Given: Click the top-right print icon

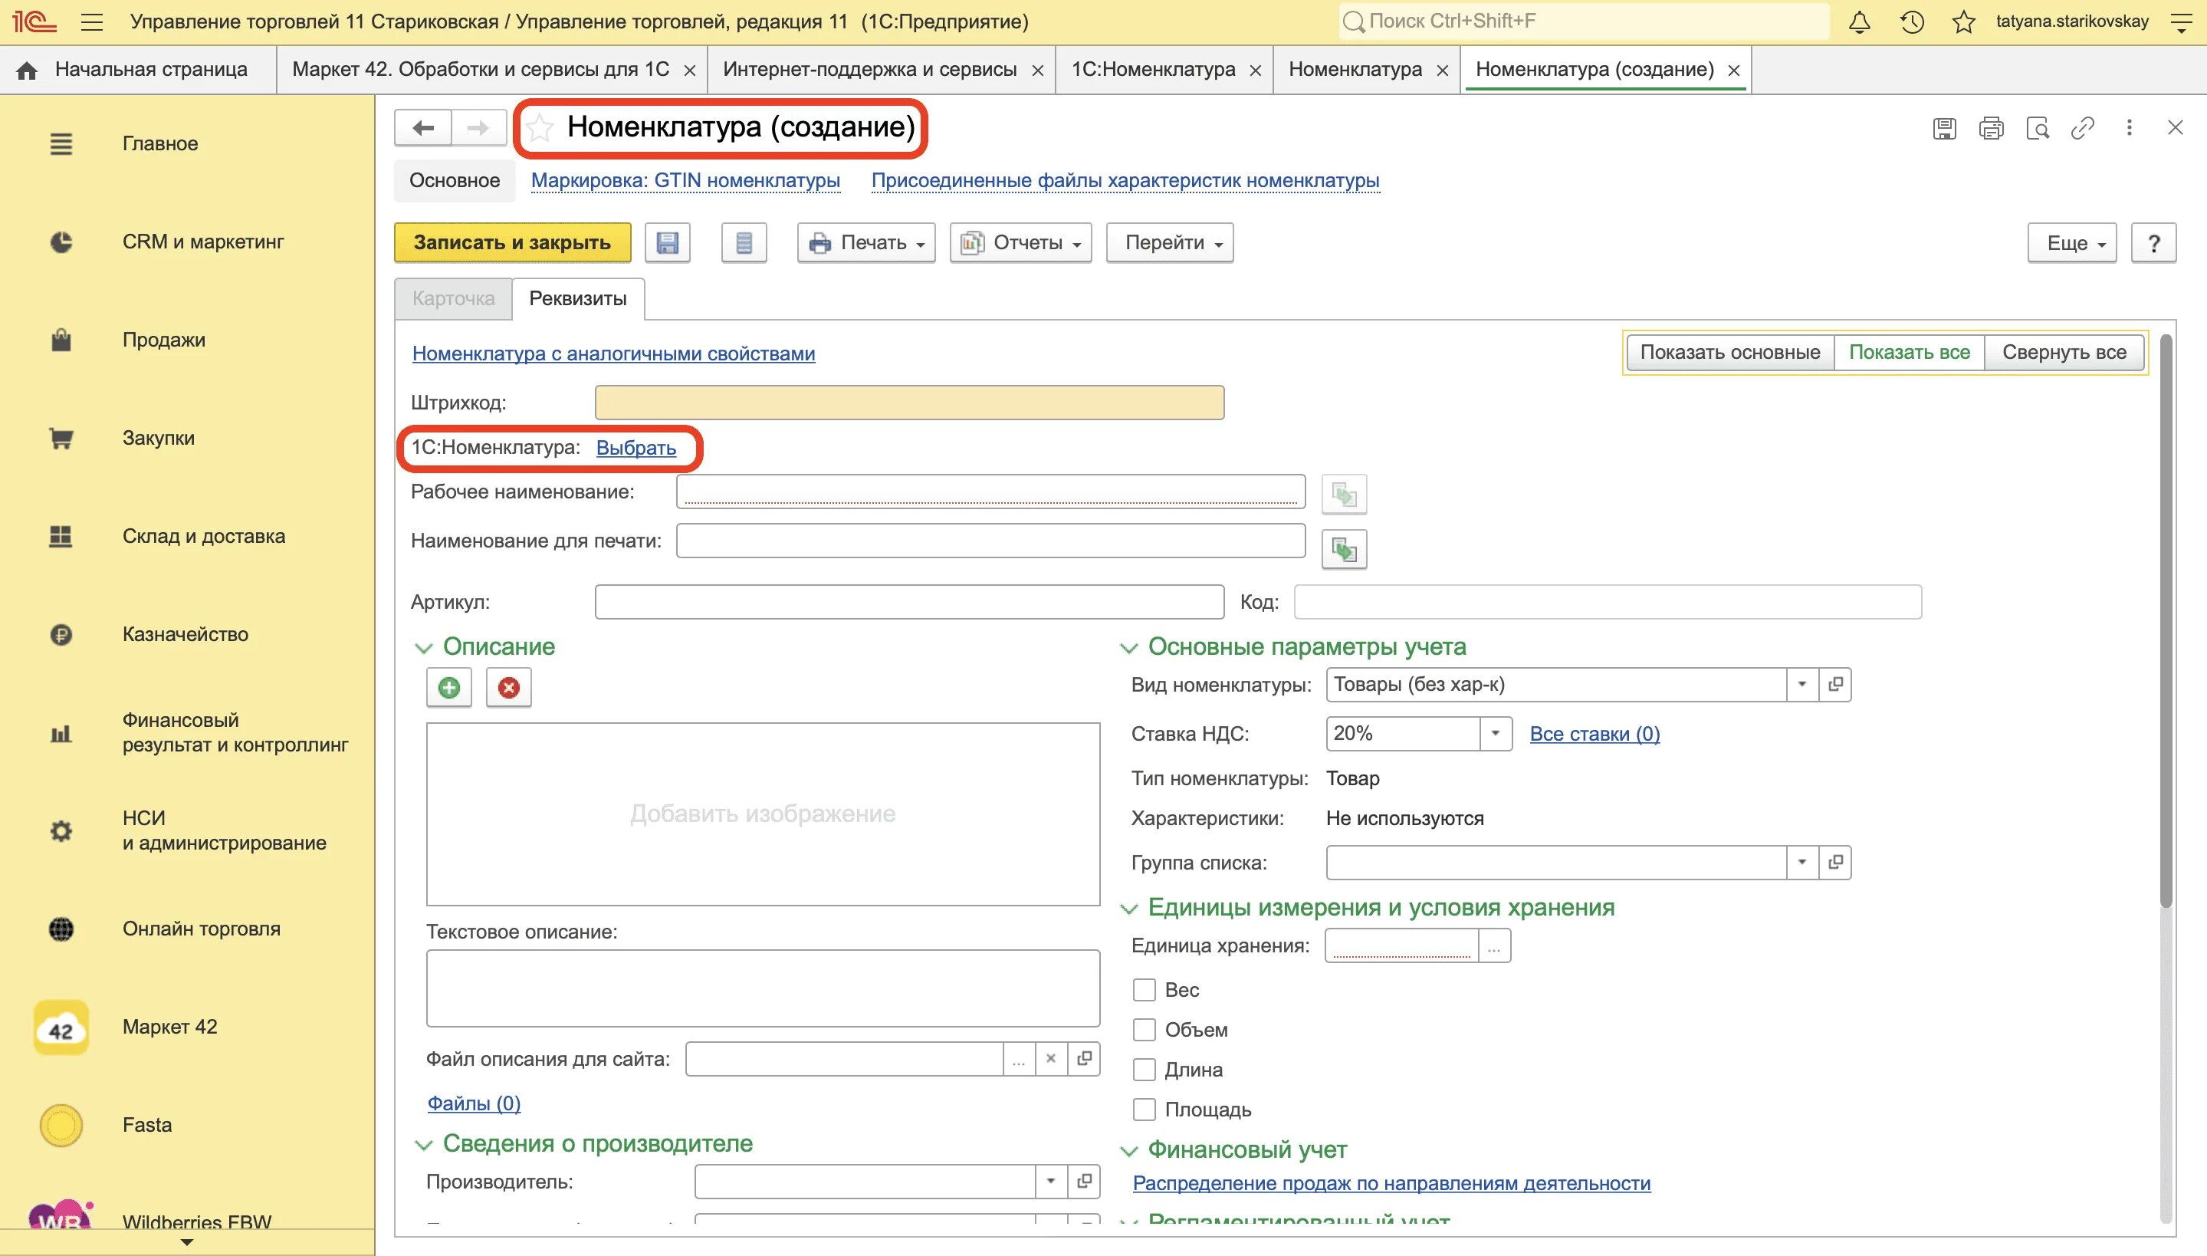Looking at the screenshot, I should [x=1991, y=129].
